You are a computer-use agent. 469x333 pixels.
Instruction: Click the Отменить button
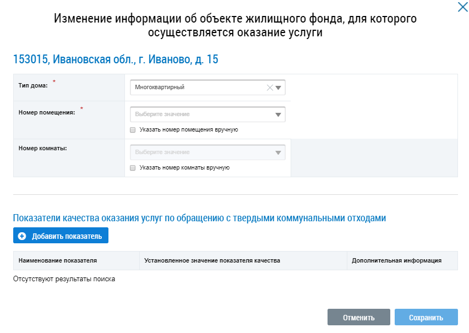(x=358, y=318)
